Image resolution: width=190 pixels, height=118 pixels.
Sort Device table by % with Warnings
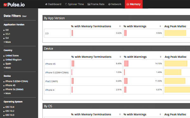click(161, 57)
